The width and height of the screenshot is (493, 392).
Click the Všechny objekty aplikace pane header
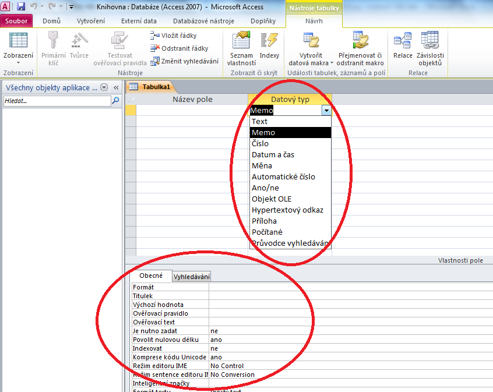point(51,88)
